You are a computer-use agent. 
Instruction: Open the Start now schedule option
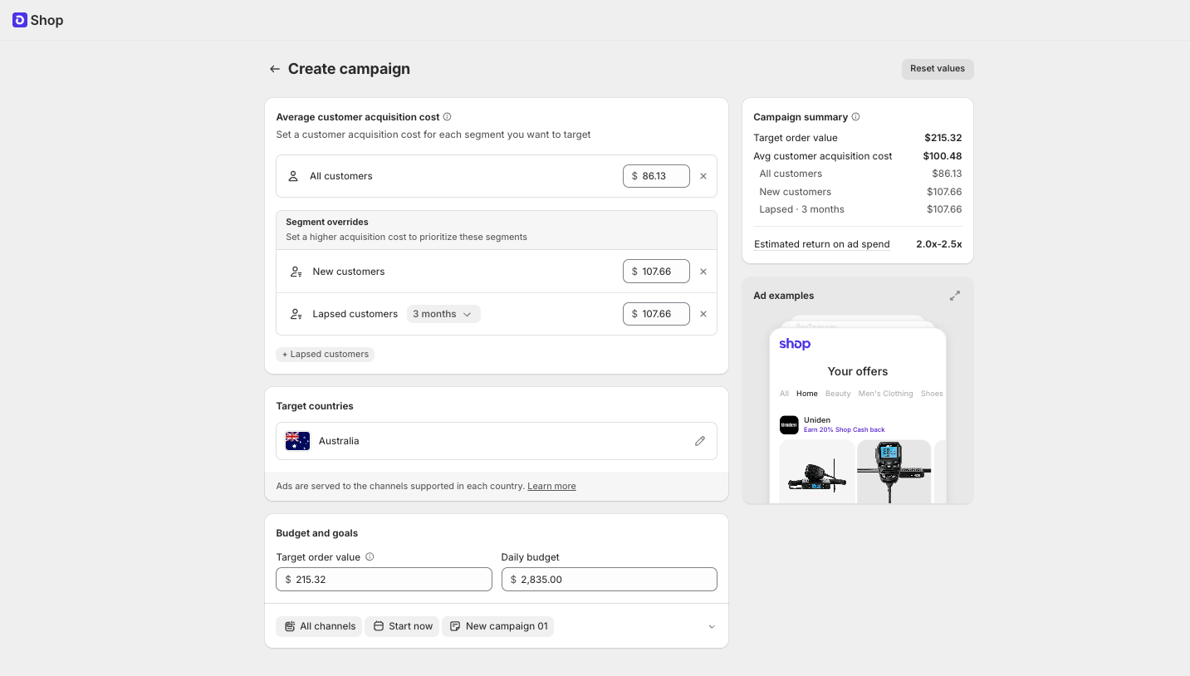[402, 626]
